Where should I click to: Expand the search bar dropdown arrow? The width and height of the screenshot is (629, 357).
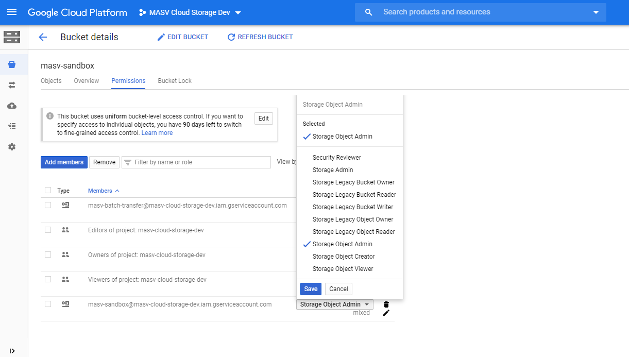pyautogui.click(x=596, y=12)
